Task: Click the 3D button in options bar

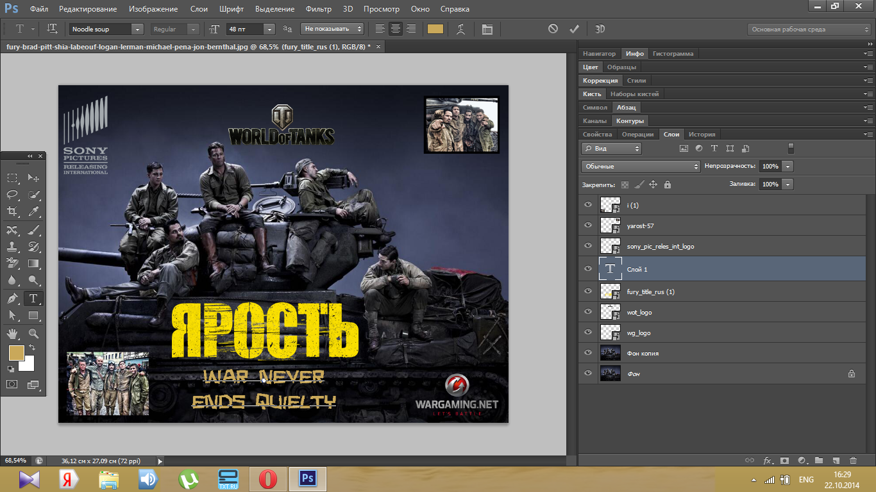Action: coord(600,29)
